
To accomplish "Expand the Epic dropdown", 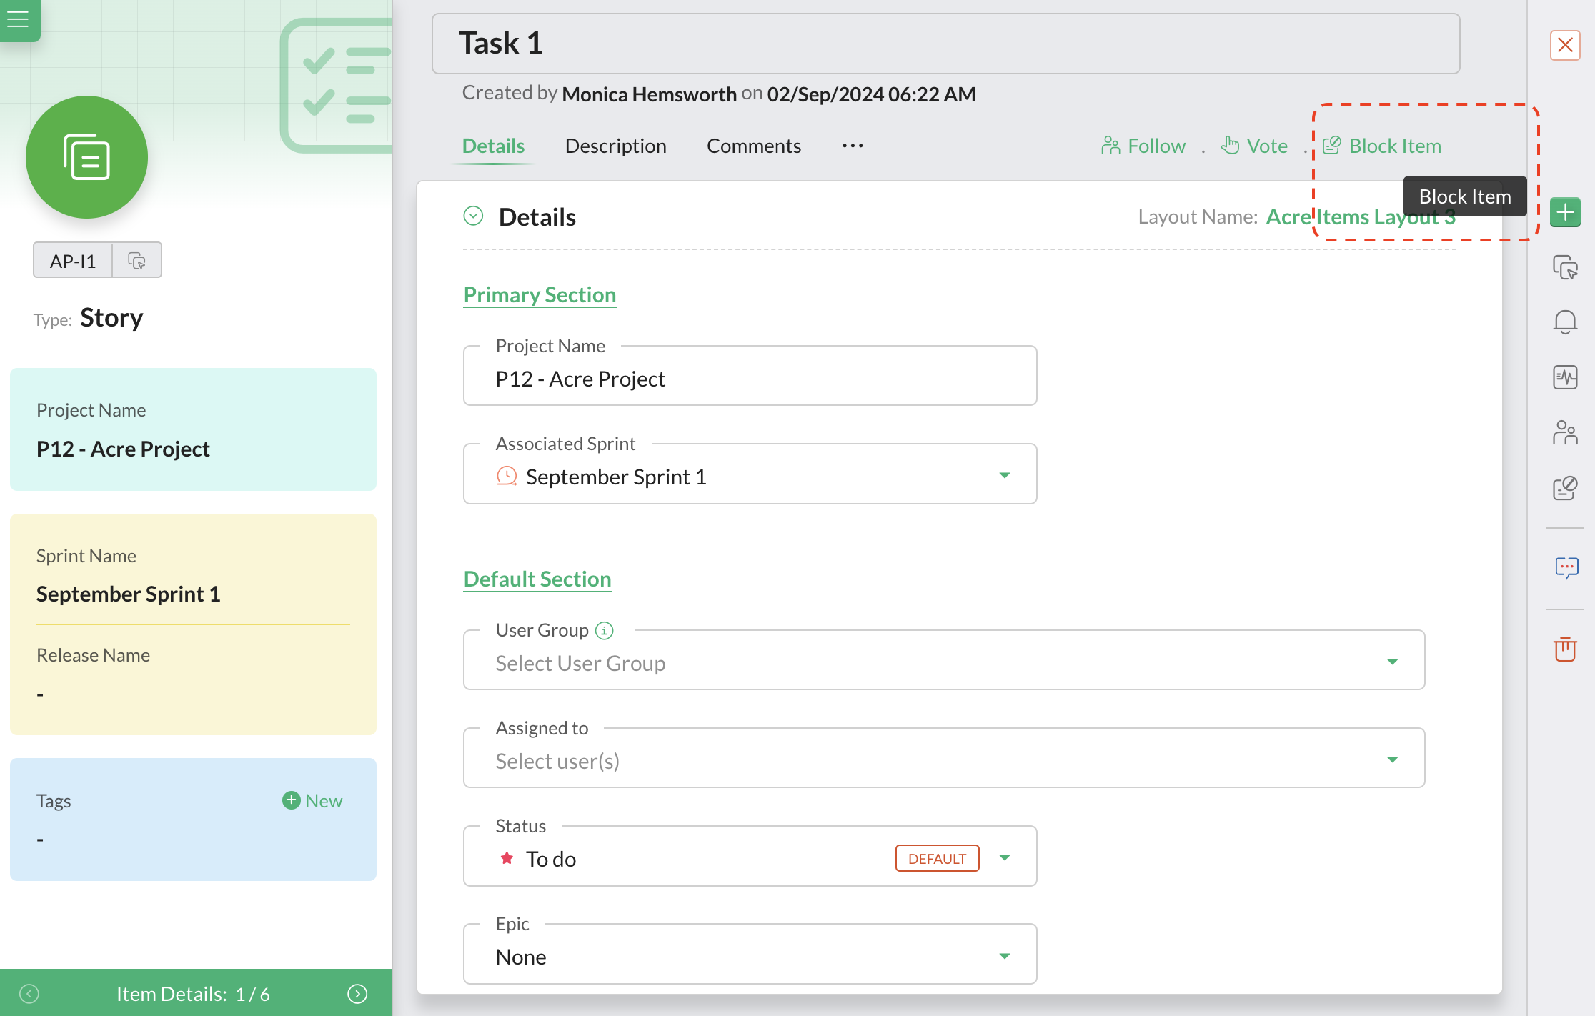I will pyautogui.click(x=1004, y=956).
